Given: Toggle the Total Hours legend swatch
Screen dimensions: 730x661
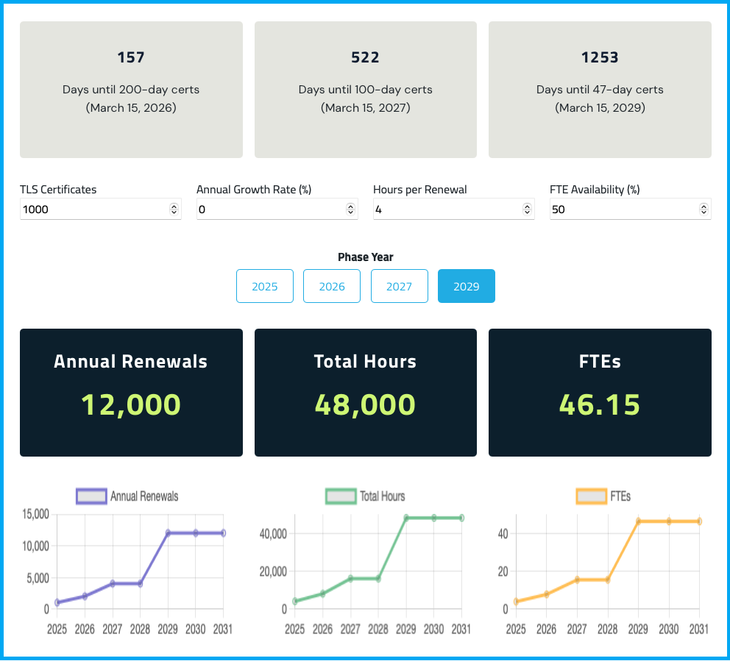Looking at the screenshot, I should tap(341, 496).
